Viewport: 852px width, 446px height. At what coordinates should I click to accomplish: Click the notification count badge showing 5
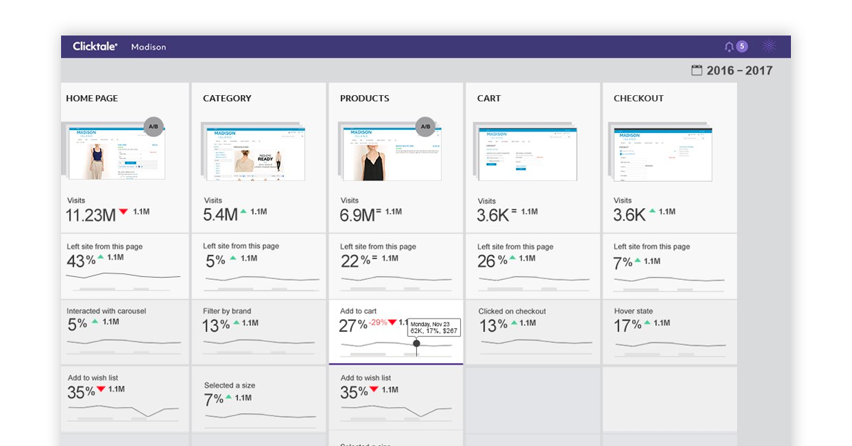pos(742,46)
